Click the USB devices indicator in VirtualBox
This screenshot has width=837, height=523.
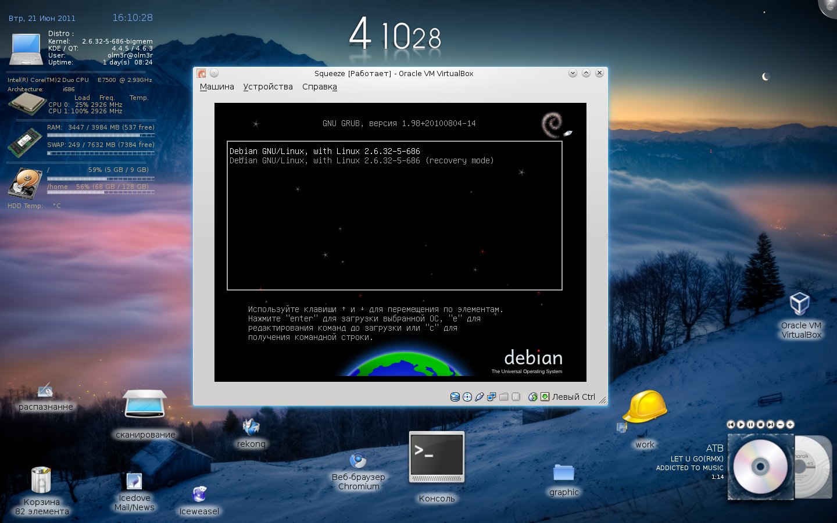[480, 397]
